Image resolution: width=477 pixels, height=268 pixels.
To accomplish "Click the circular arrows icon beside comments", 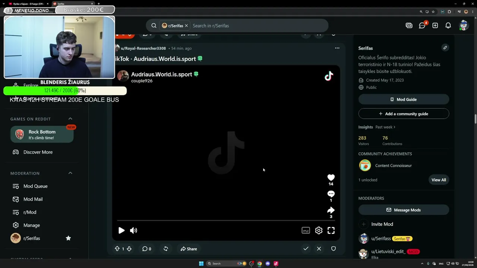I will pos(166,249).
